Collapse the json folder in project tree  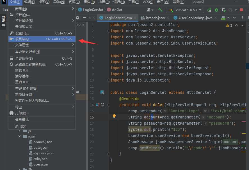[x=20, y=136]
